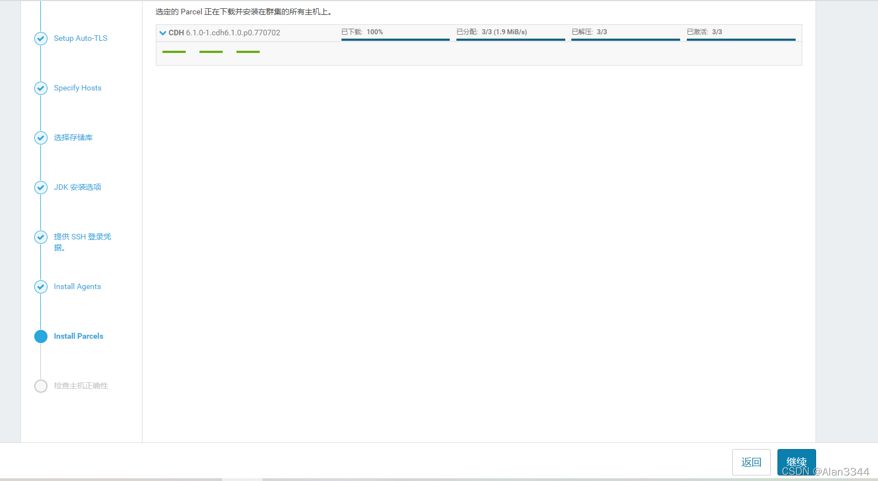Screen dimensions: 878x481
Task: Click the 已下载: 100% label
Action: coord(362,32)
